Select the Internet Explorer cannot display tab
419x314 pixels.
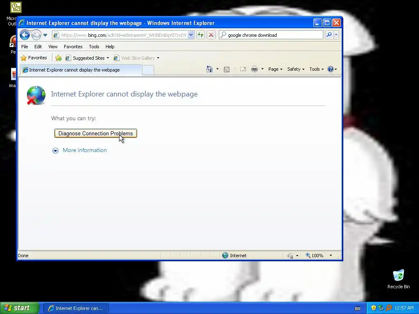point(81,70)
